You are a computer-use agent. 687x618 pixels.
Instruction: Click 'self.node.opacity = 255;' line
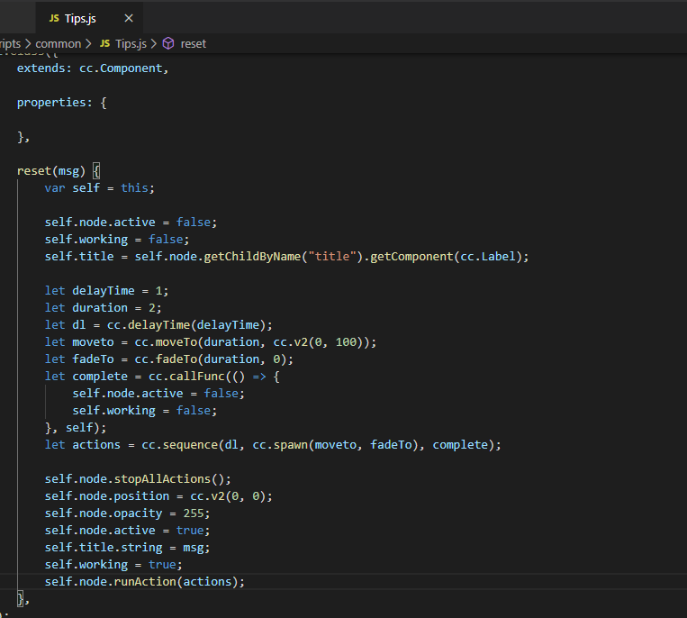tap(127, 513)
